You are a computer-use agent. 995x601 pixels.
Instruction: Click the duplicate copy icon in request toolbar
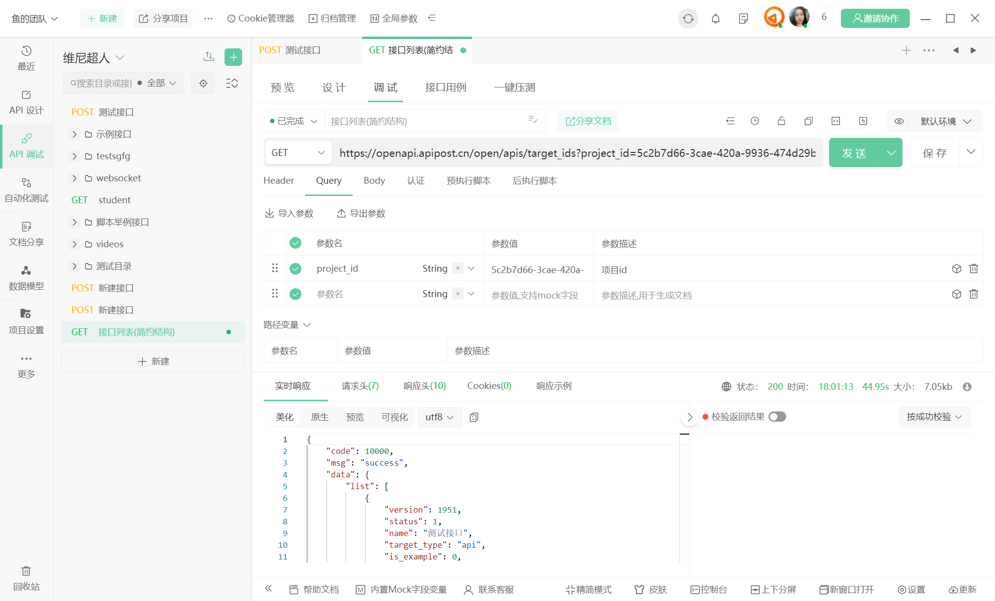pyautogui.click(x=808, y=121)
